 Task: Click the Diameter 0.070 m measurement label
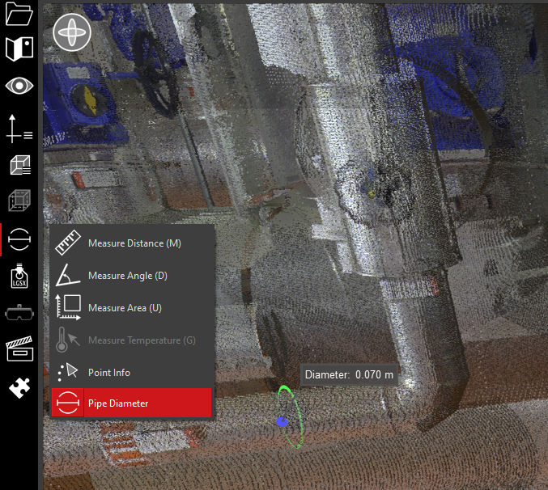(350, 374)
